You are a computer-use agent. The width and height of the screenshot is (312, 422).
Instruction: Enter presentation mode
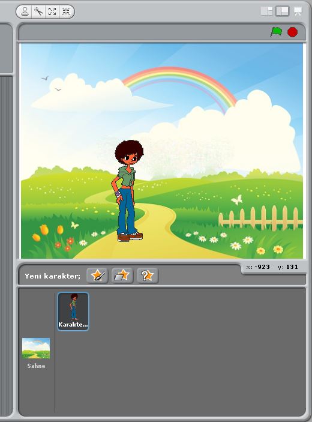coord(298,11)
